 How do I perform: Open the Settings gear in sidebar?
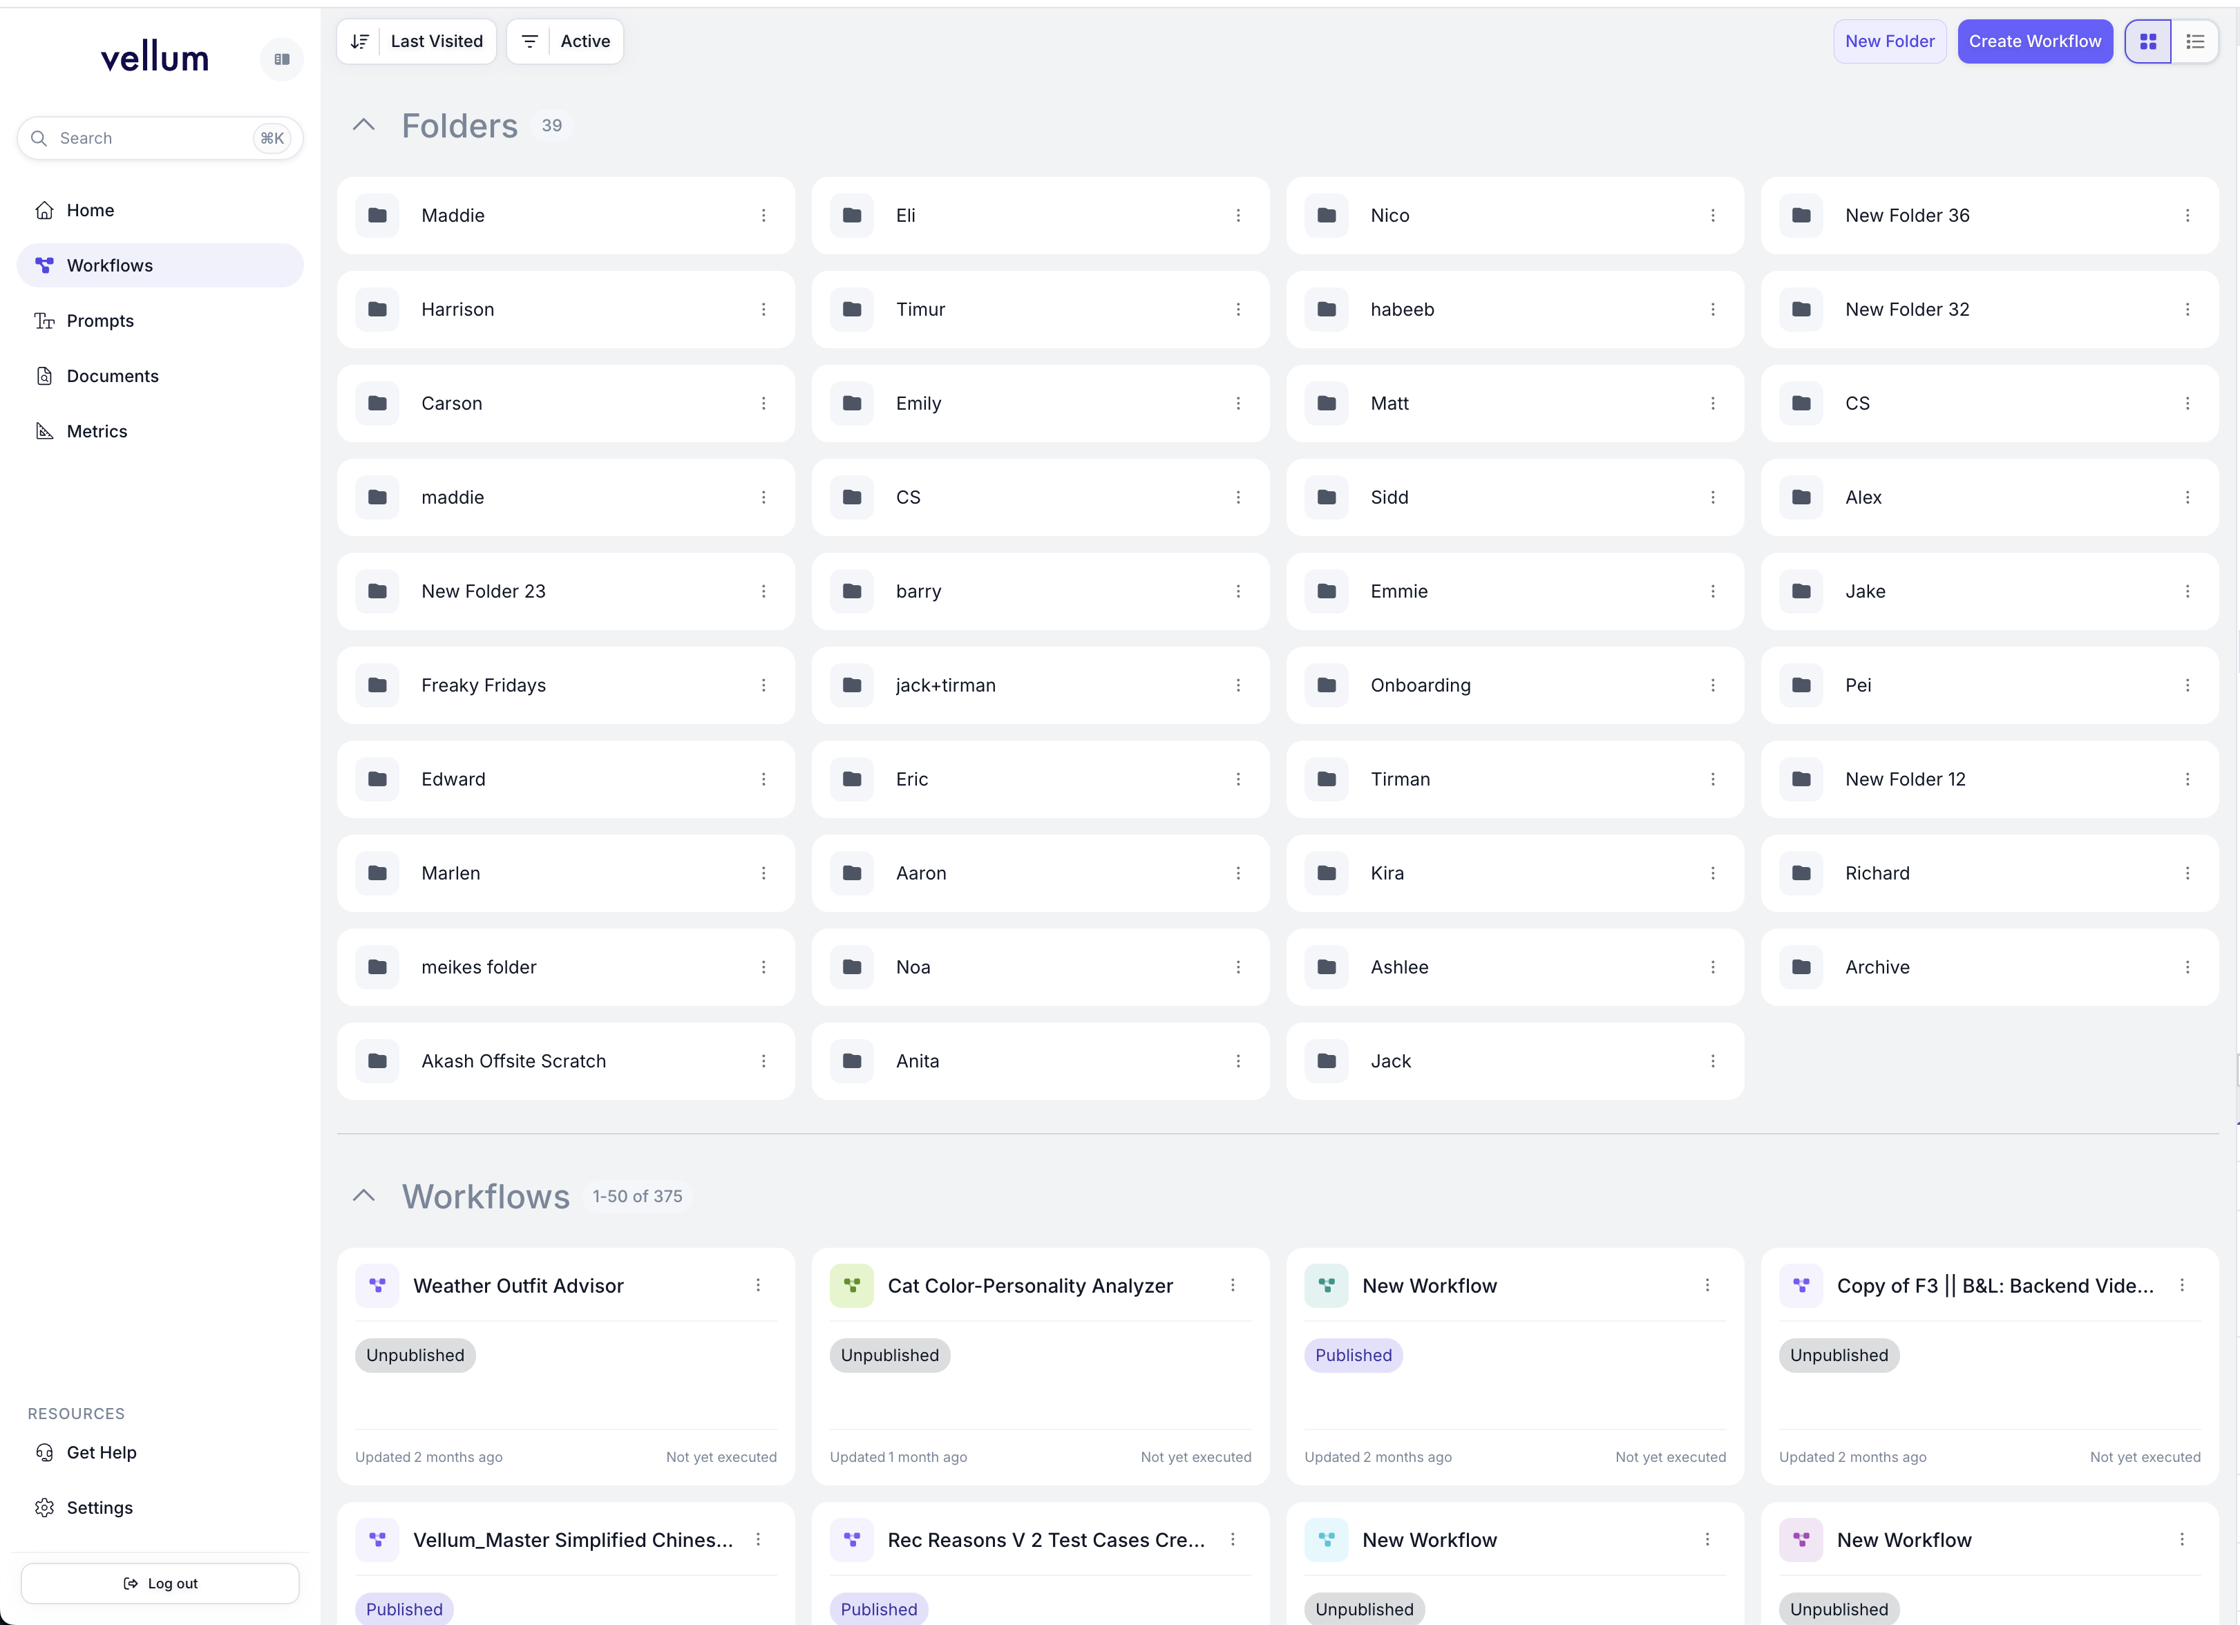point(44,1508)
